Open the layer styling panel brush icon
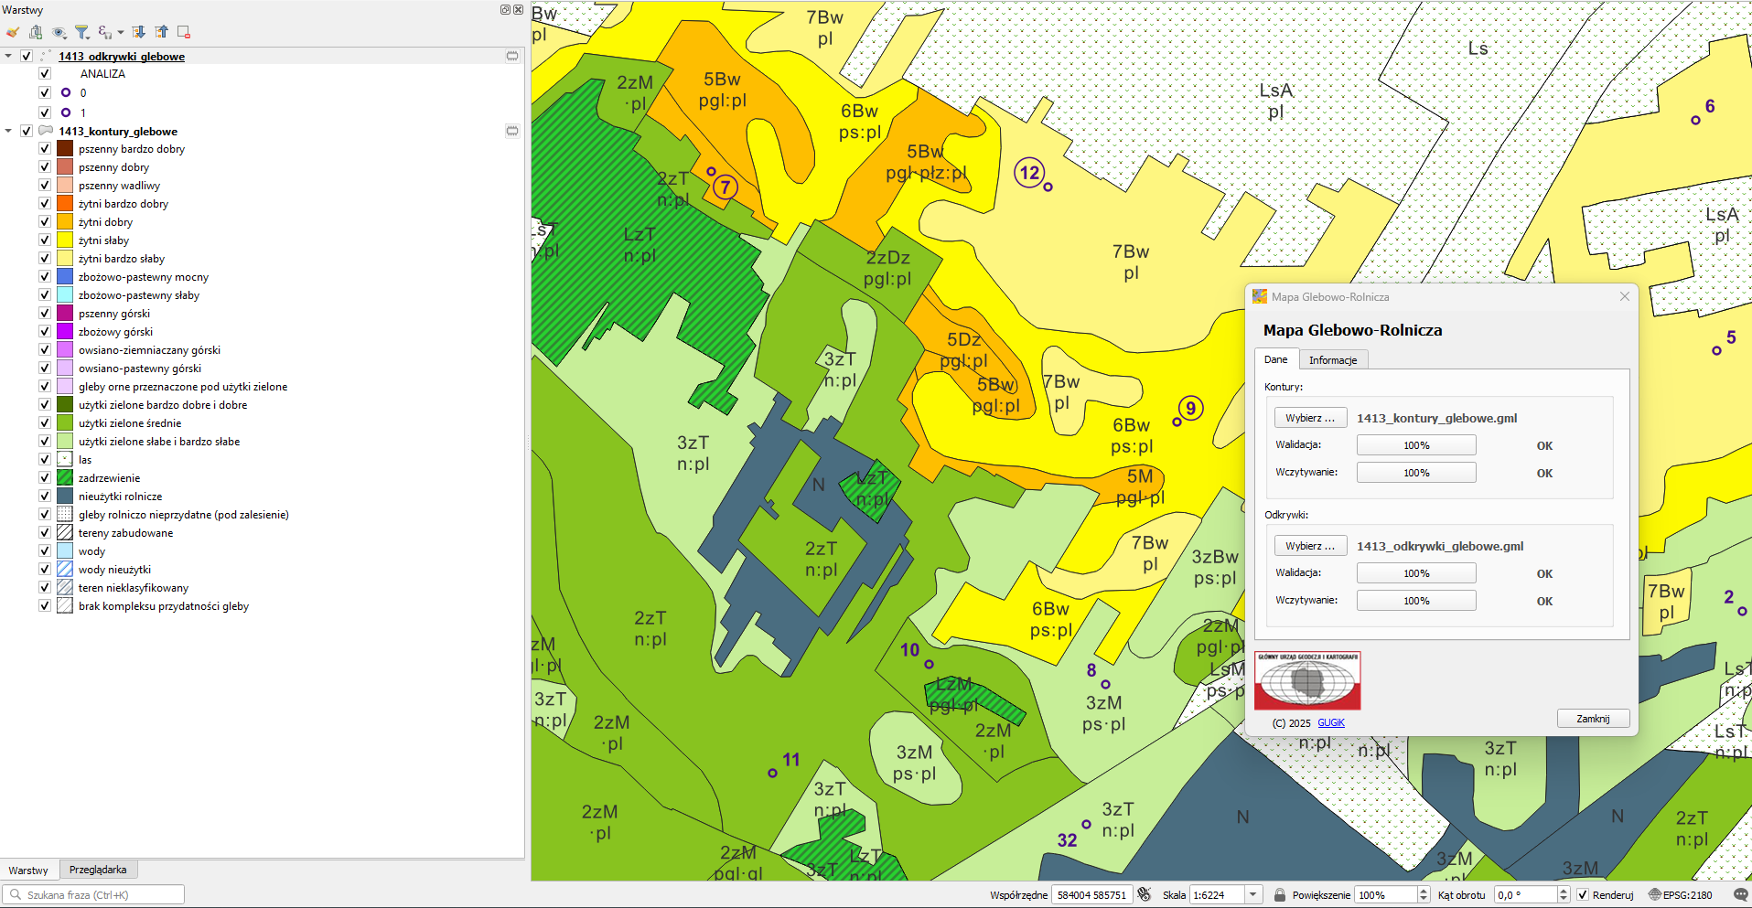 point(13,32)
